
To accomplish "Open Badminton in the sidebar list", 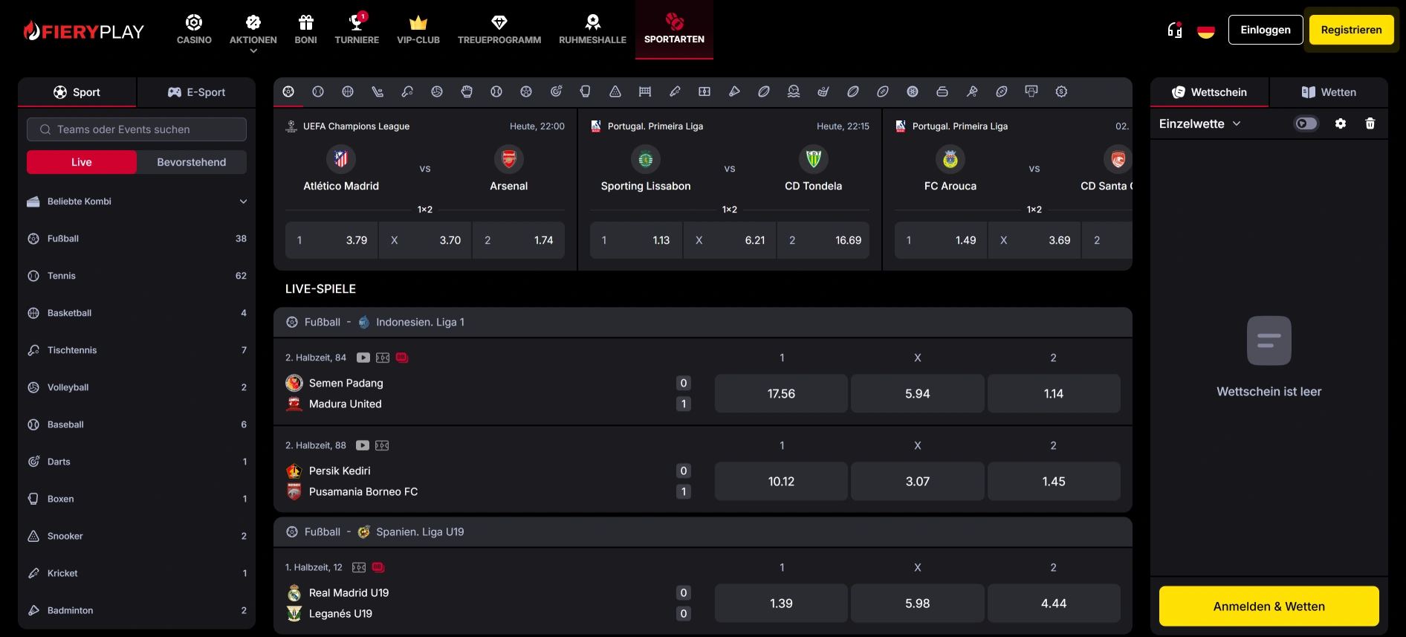I will (x=137, y=610).
